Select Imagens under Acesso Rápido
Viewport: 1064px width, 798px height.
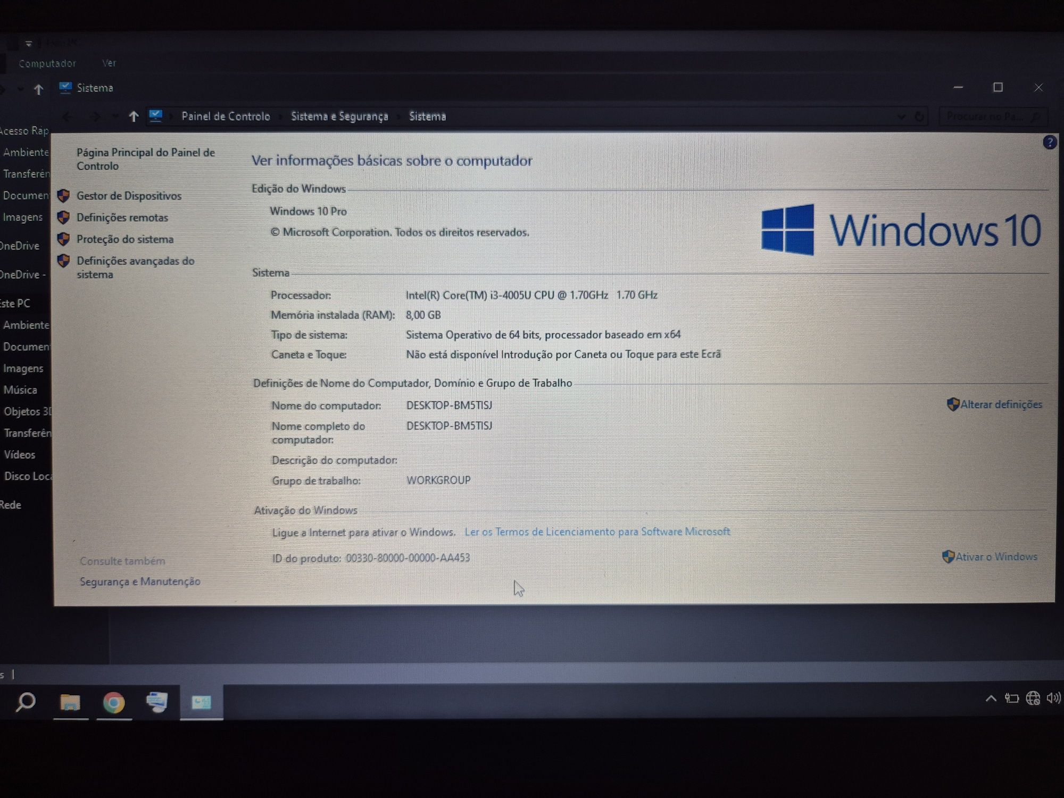(23, 217)
